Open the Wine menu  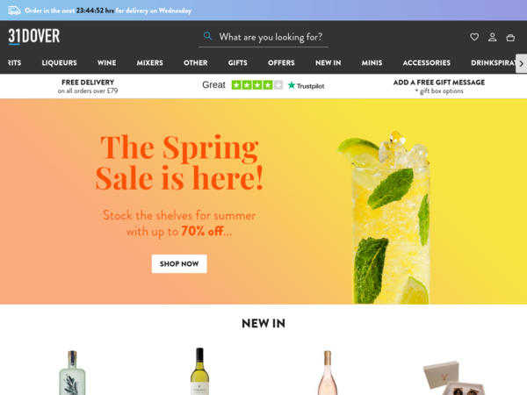tap(107, 63)
